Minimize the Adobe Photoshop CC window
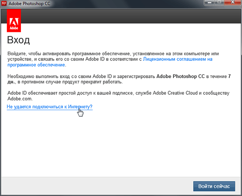Viewport: 242px width, 196px height. pyautogui.click(x=209, y=3)
